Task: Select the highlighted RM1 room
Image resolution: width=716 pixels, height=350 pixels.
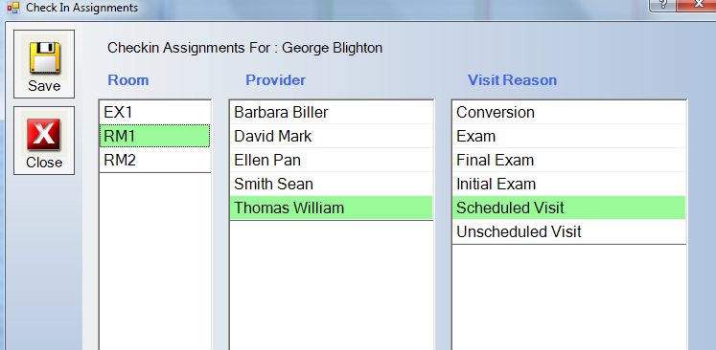Action: tap(155, 136)
